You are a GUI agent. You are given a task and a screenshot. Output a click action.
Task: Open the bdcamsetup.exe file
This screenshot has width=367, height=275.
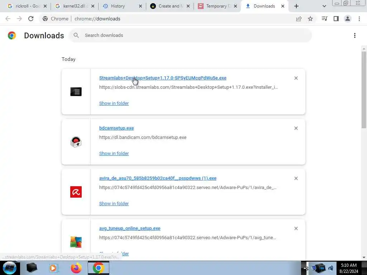[x=116, y=128]
